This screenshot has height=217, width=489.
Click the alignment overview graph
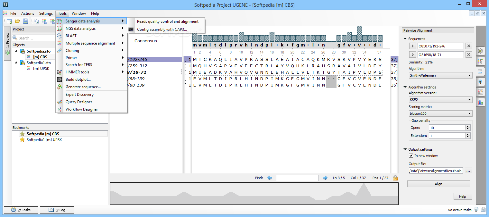tap(254, 194)
